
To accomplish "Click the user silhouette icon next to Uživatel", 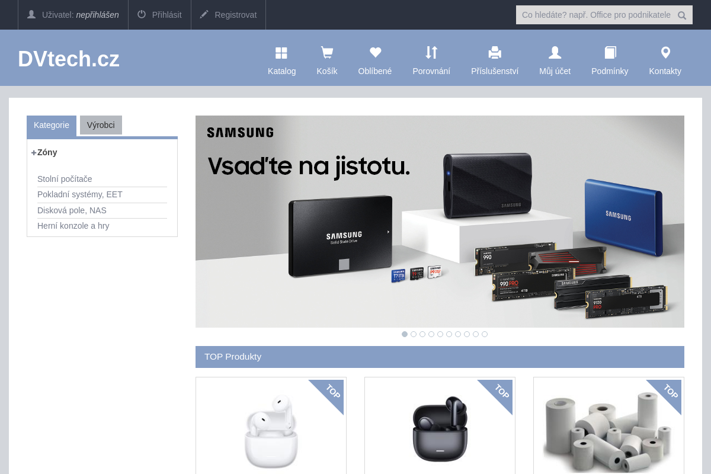I will click(x=31, y=14).
